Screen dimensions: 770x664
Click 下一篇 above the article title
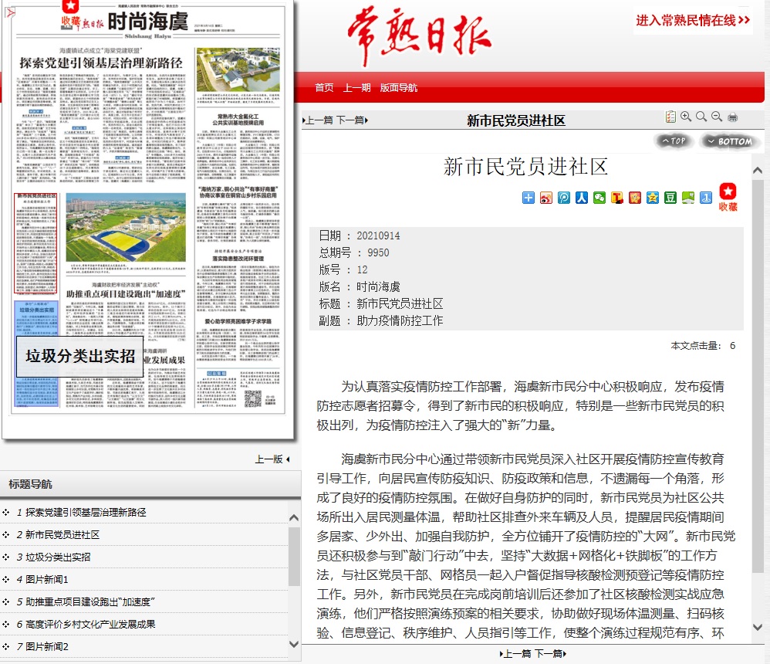tap(352, 120)
